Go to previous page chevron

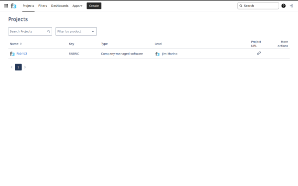click(11, 67)
